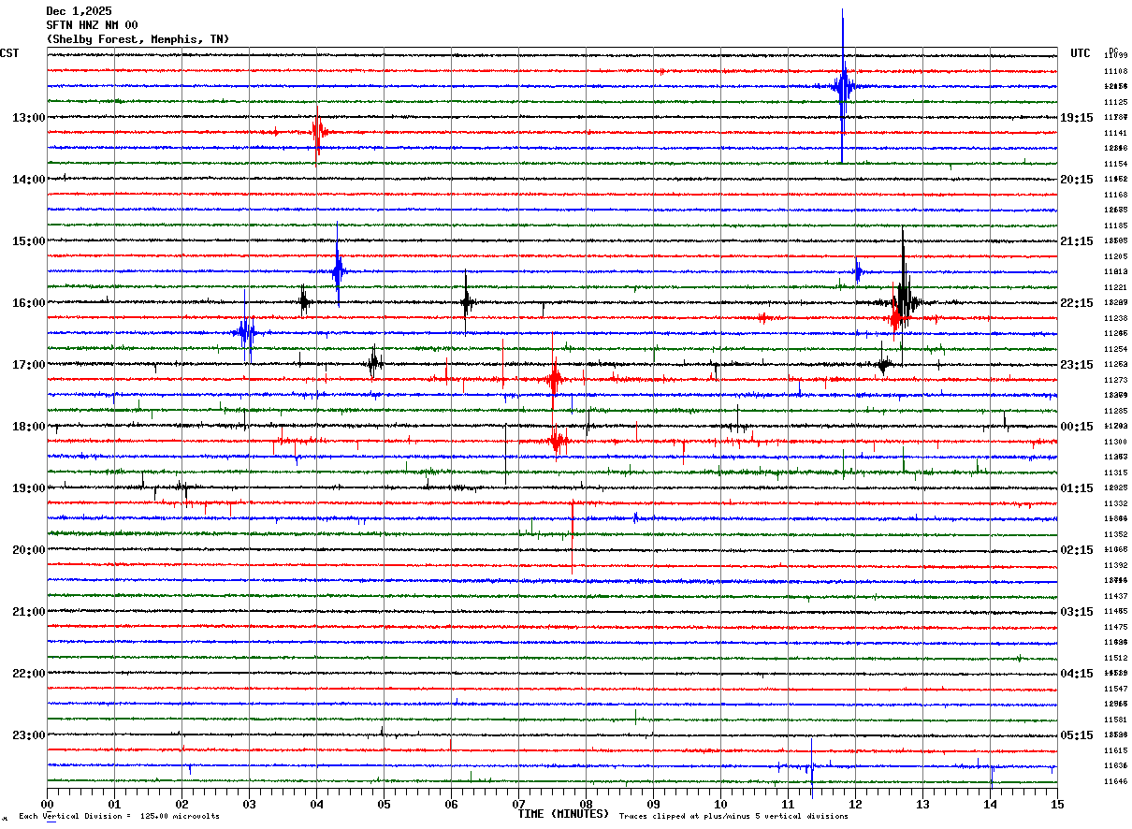Click the 22:00 CST row label
This screenshot has width=1132, height=829.
(29, 674)
